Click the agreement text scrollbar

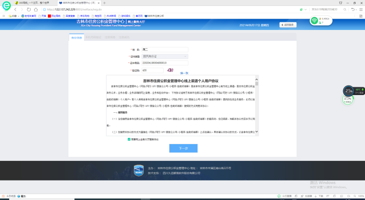pyautogui.click(x=257, y=105)
